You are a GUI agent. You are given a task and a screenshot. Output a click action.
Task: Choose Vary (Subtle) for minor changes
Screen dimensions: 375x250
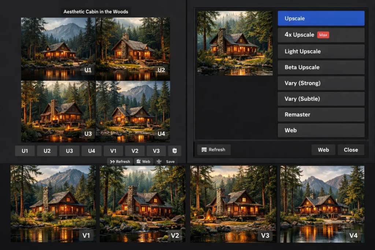coord(321,98)
